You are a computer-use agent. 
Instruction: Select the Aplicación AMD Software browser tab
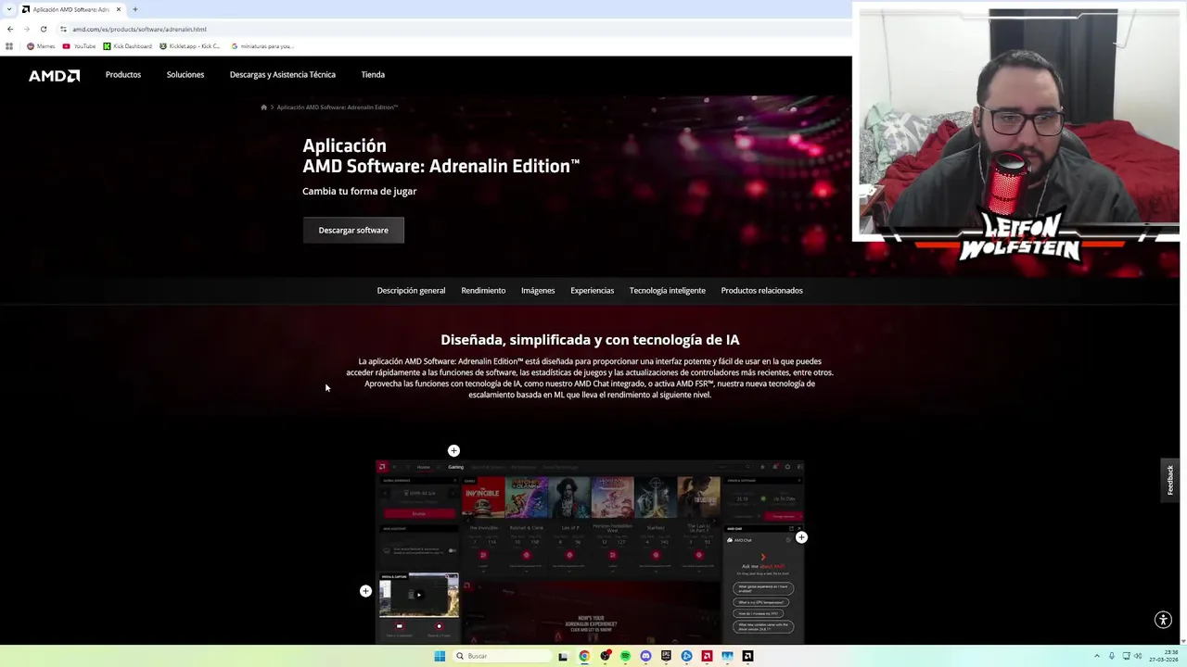pyautogui.click(x=72, y=9)
